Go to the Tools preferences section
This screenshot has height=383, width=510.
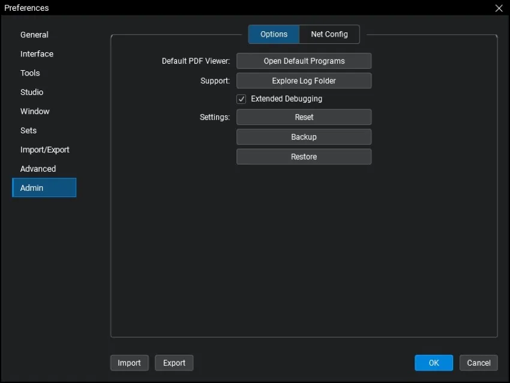(30, 73)
